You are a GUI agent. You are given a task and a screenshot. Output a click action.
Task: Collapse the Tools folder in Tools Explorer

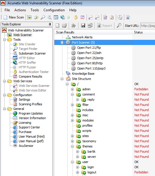point(5,40)
